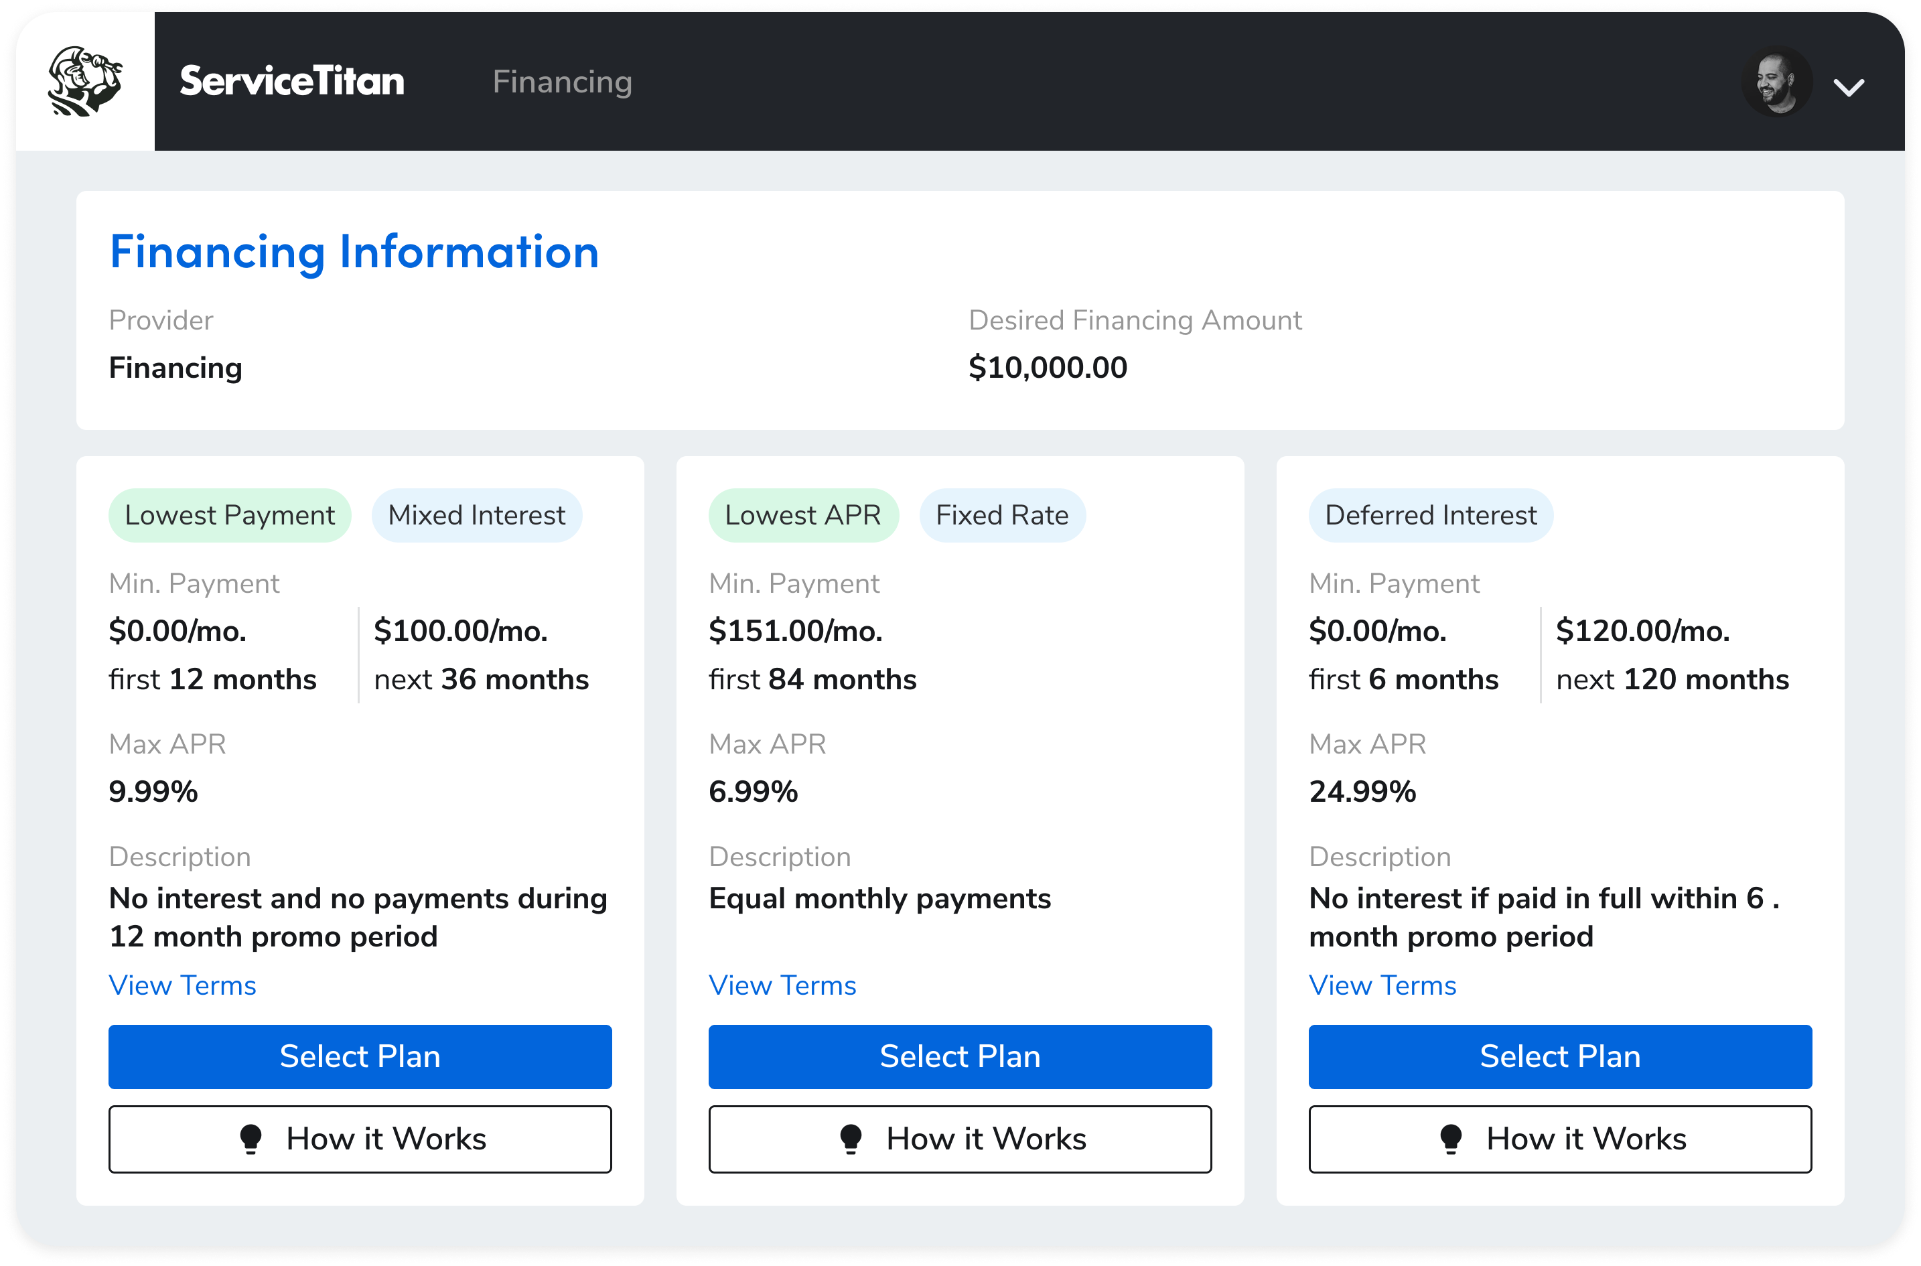Click lightbulb icon in Lowest APR plan
The image size is (1921, 1266).
click(x=851, y=1139)
